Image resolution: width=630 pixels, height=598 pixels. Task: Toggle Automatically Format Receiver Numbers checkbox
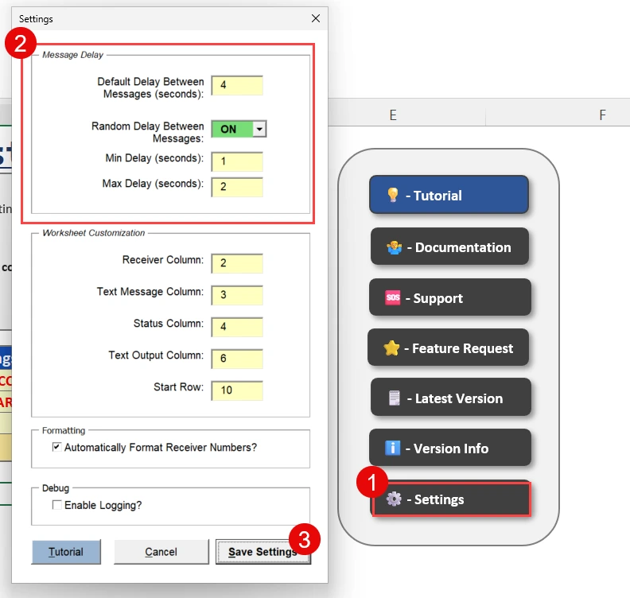click(x=56, y=447)
